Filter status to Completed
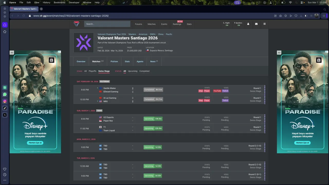This screenshot has height=185, width=329. coord(144,71)
